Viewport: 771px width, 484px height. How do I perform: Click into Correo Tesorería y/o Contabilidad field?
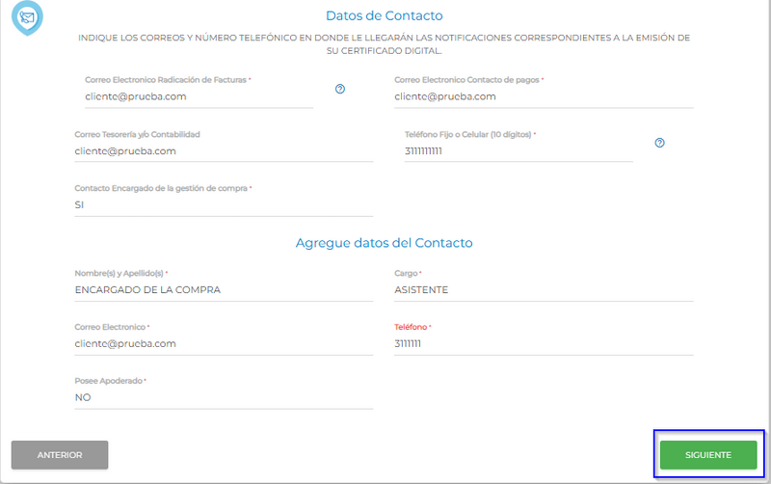click(223, 150)
